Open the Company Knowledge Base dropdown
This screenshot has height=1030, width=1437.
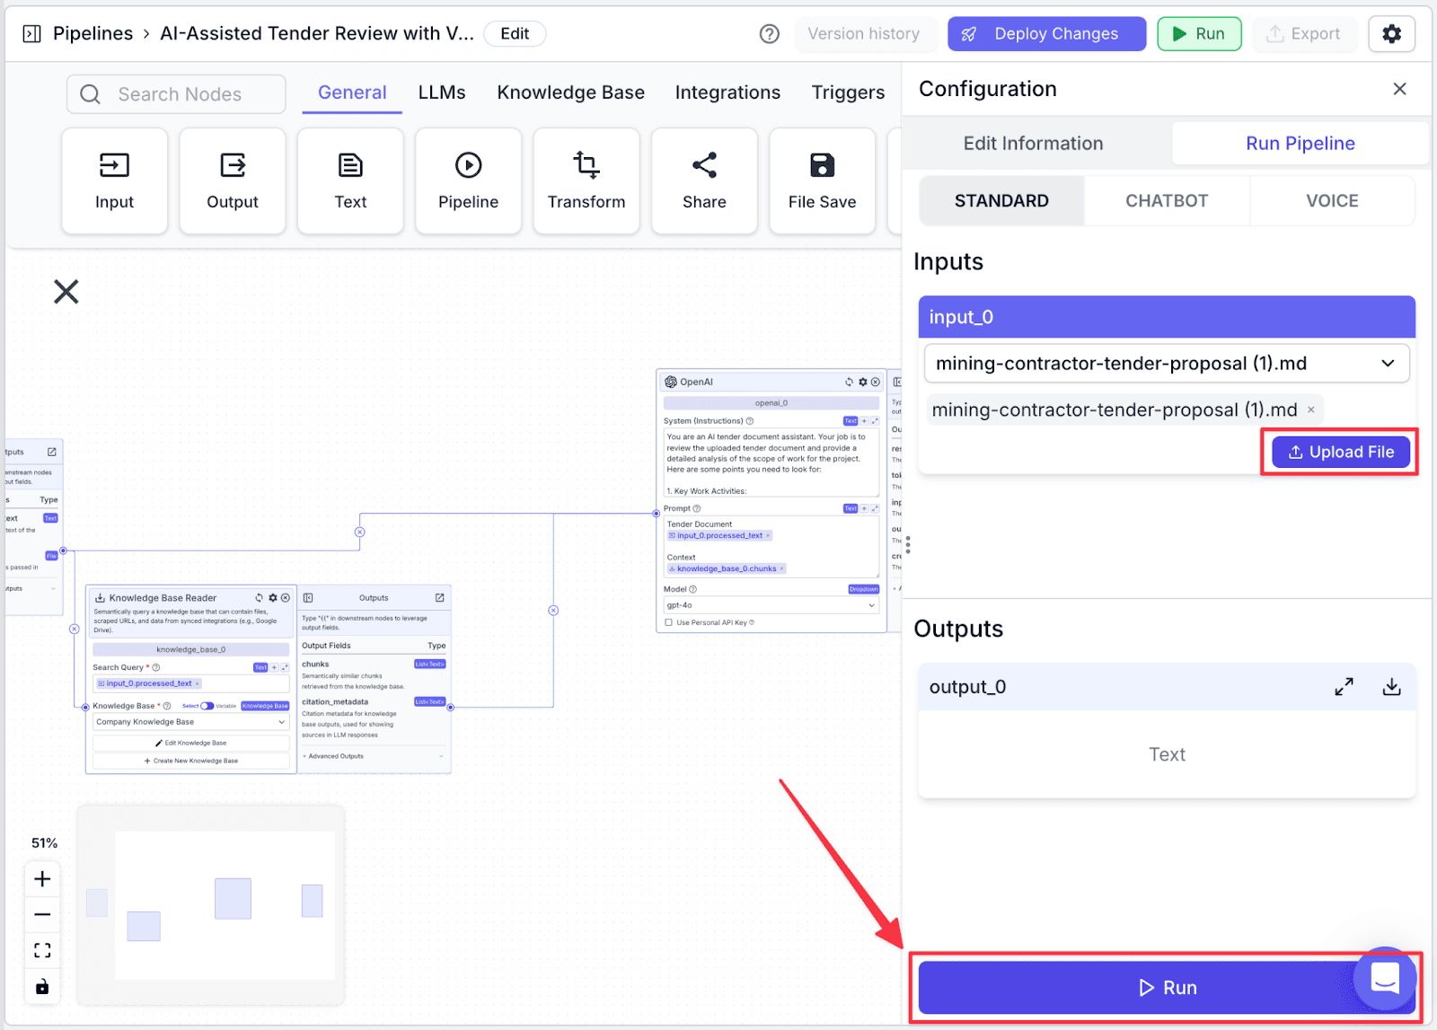[191, 722]
